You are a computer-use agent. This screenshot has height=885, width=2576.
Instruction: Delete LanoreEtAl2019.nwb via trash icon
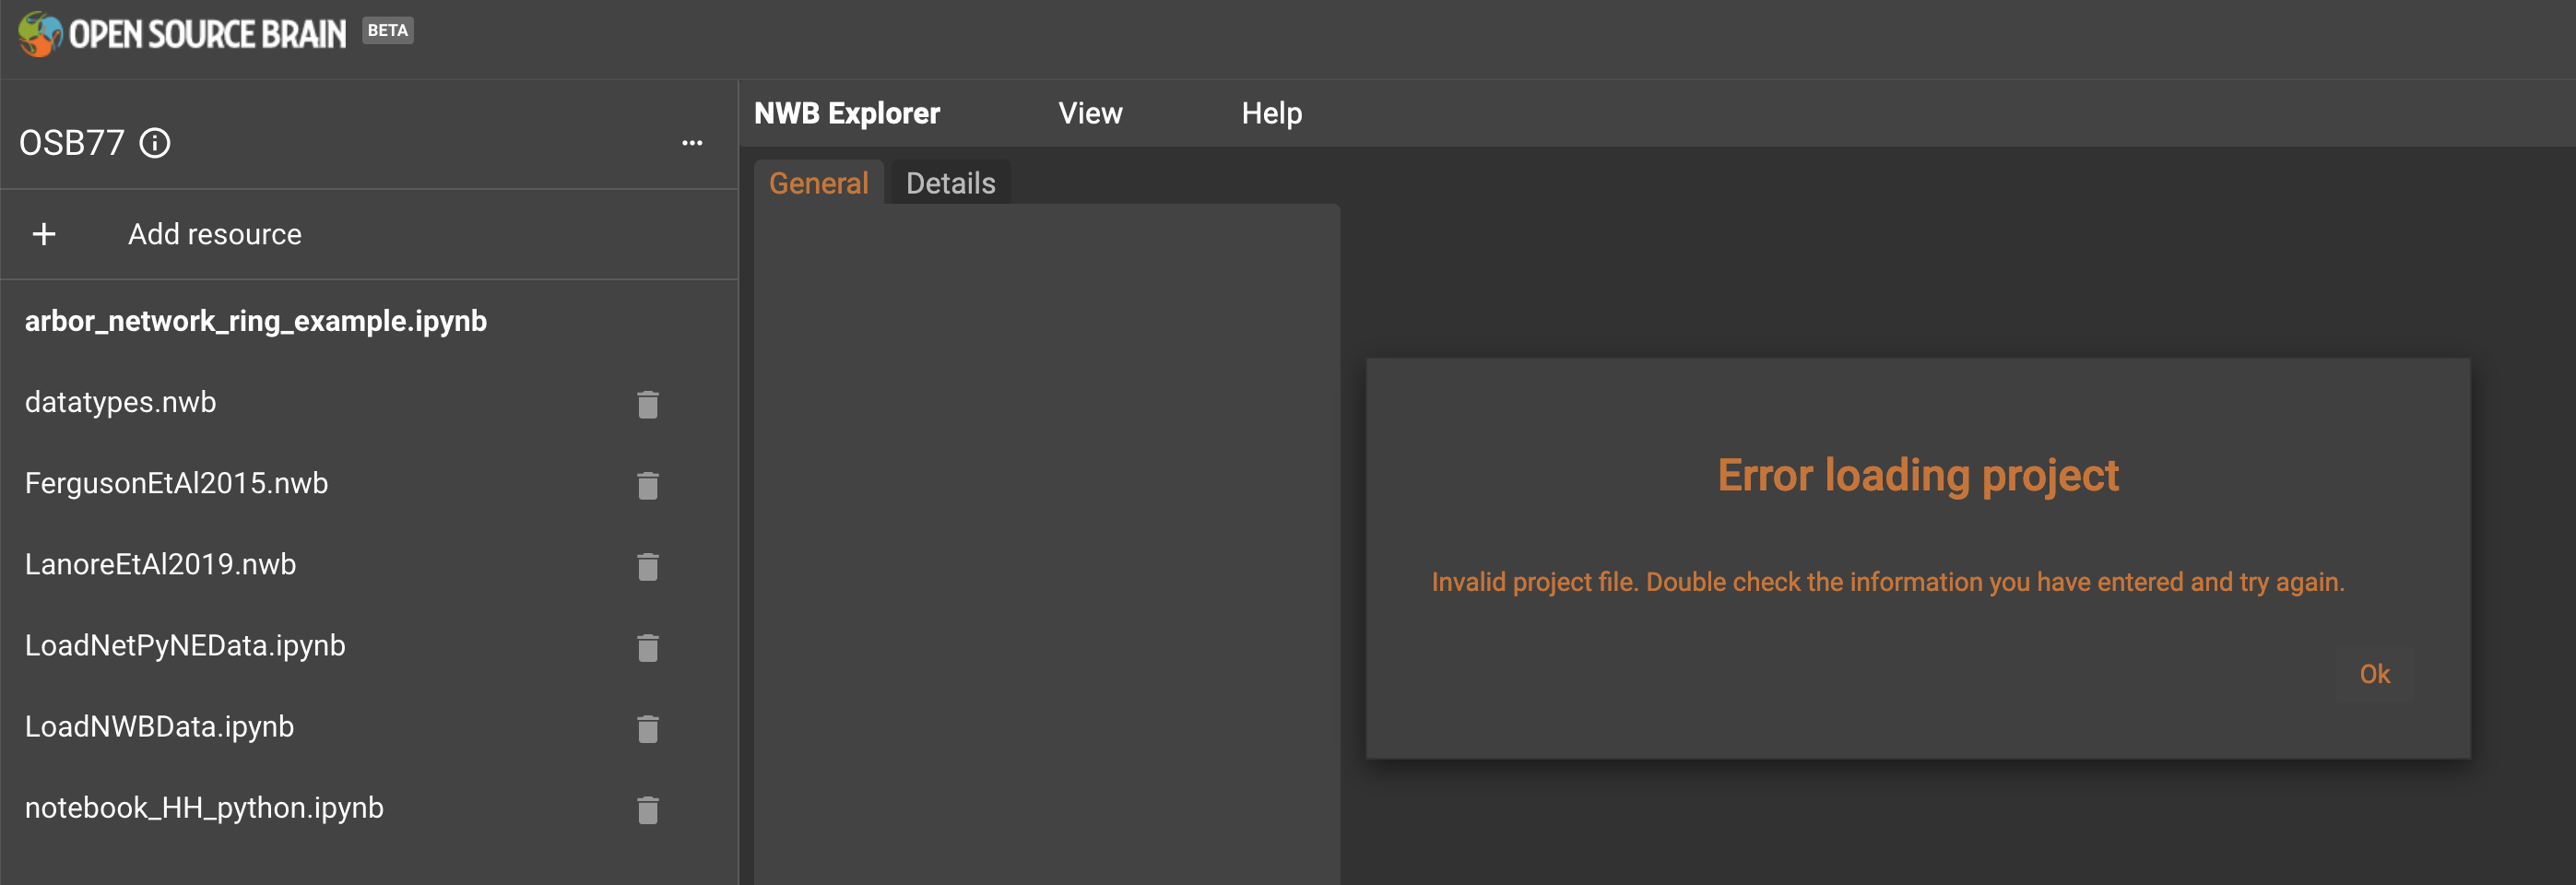pos(647,567)
